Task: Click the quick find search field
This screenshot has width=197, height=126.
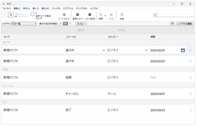Action: (174, 15)
